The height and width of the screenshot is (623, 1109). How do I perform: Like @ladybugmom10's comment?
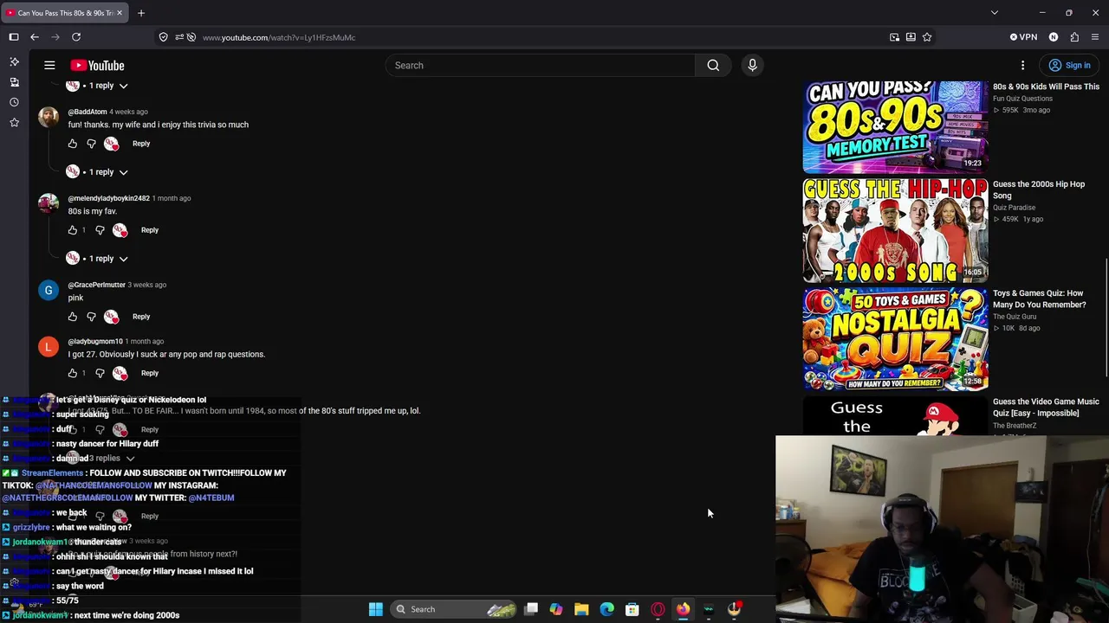73,373
